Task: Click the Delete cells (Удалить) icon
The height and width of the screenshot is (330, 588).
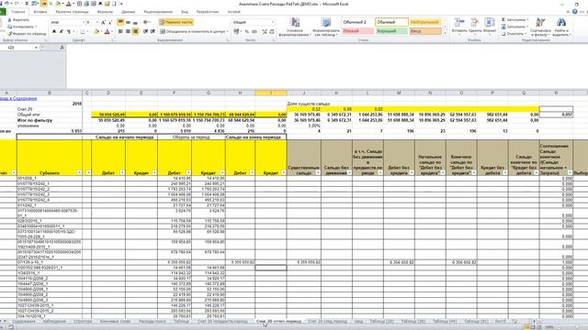Action: coord(475,22)
